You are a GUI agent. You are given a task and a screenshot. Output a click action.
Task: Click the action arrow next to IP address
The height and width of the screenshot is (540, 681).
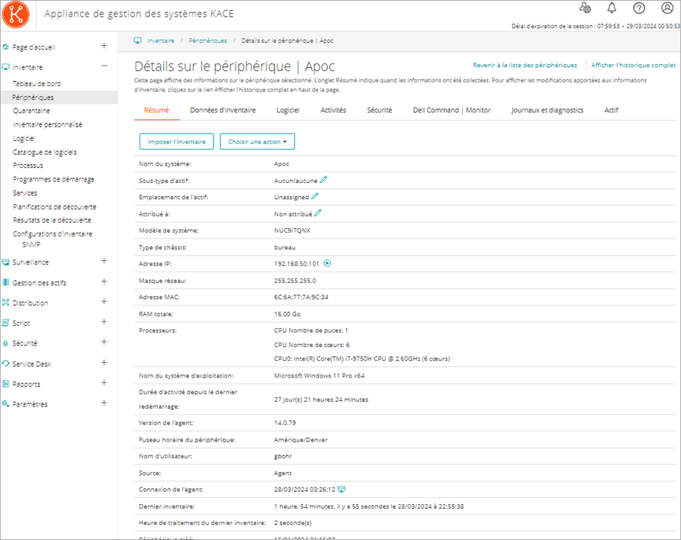[x=327, y=264]
